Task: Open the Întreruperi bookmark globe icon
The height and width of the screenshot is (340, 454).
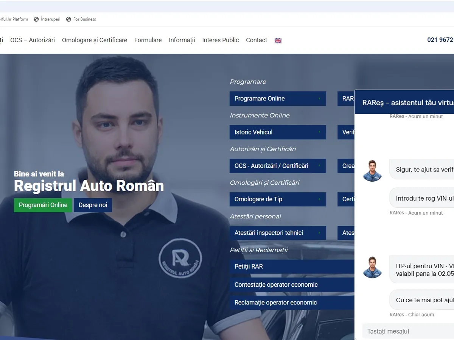Action: point(36,19)
